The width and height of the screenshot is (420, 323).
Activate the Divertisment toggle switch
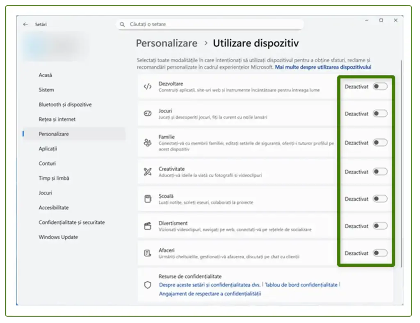(x=379, y=226)
